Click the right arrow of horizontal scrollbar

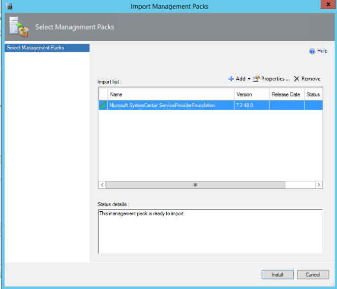click(319, 185)
